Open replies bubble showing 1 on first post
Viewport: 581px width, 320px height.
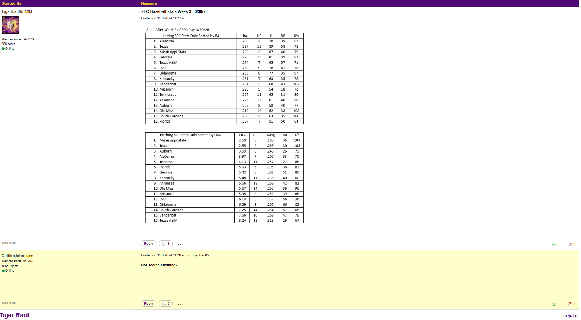[166, 244]
